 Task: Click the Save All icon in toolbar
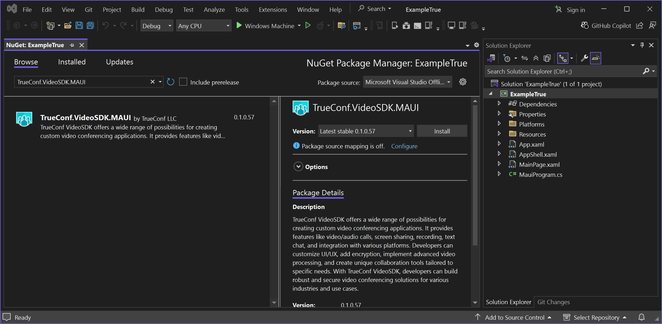pyautogui.click(x=90, y=26)
